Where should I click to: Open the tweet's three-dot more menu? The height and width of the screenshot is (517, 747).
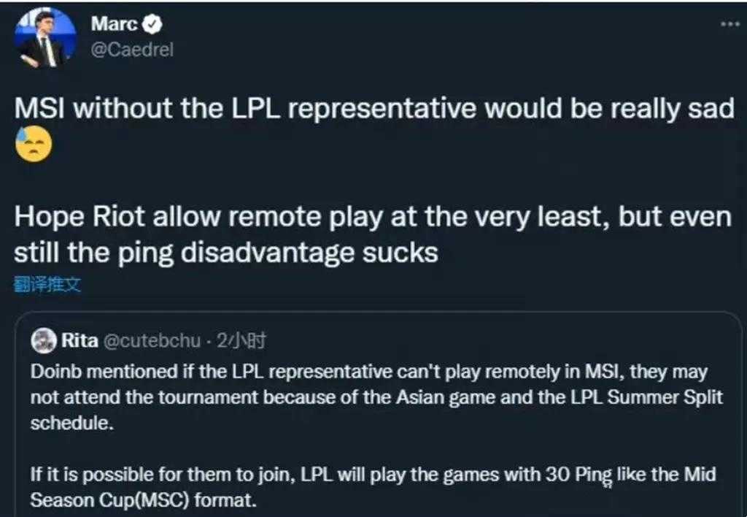(729, 23)
